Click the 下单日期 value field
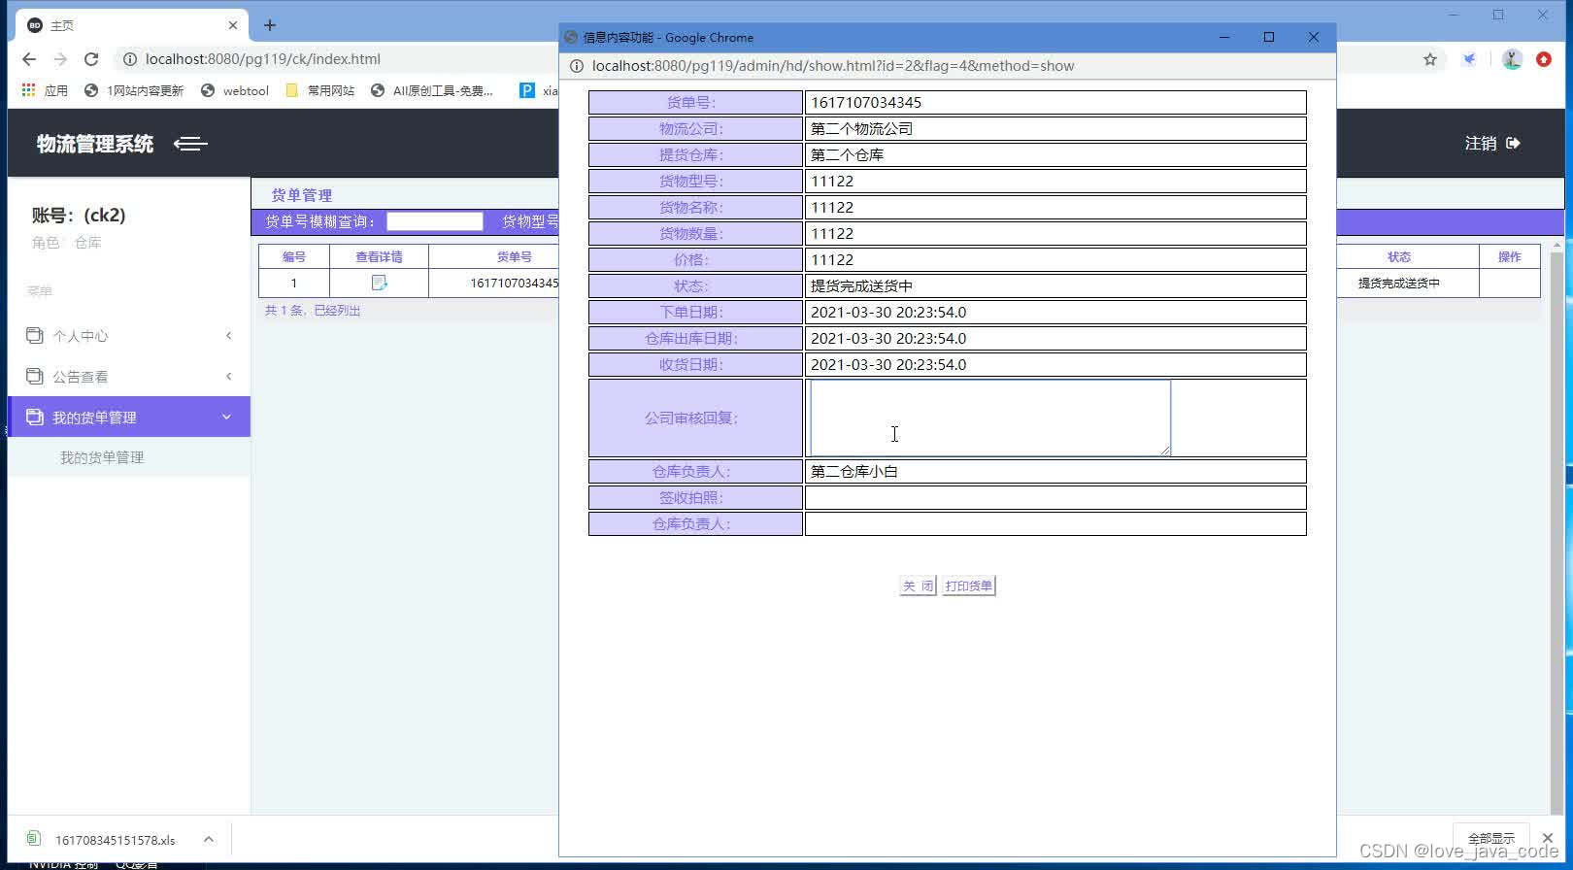 point(1055,312)
